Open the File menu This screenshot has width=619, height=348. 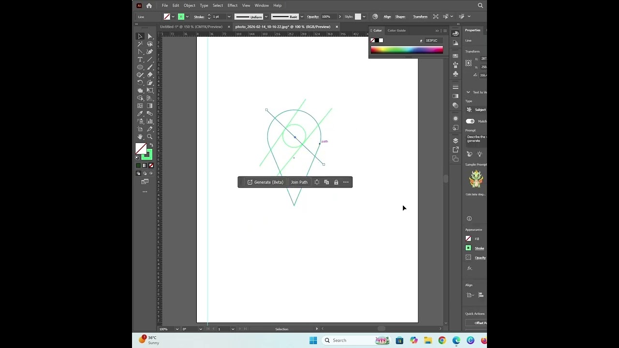[x=165, y=5]
